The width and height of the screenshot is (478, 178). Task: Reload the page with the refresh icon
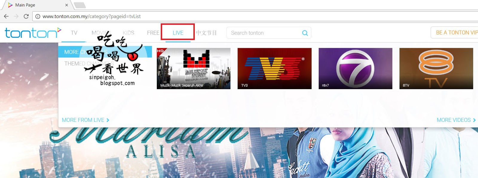coord(26,16)
